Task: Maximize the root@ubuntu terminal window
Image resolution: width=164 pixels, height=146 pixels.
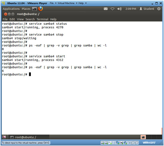Action: (x=13, y=14)
